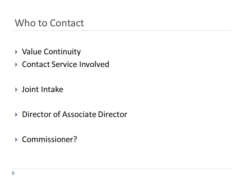Click the Joint Intake bullet text
The image size is (243, 182).
pos(43,89)
